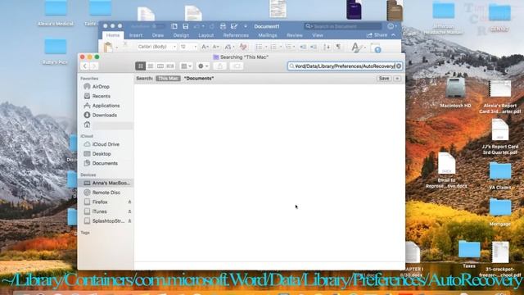Click the Print icon in Word toolbar
Image resolution: width=524 pixels, height=295 pixels.
tap(223, 26)
